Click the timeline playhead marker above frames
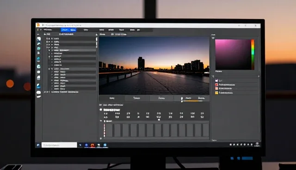296x170 pixels. (159, 120)
